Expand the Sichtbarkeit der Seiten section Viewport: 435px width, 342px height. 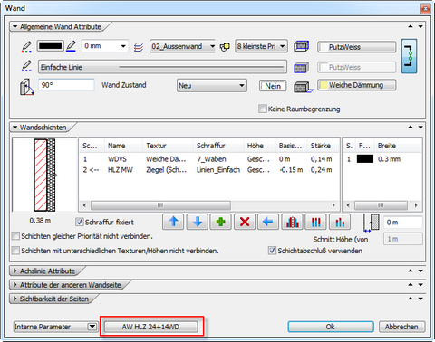14,299
